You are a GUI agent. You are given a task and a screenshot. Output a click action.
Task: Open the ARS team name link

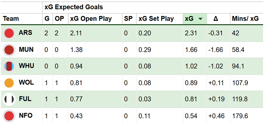25,33
